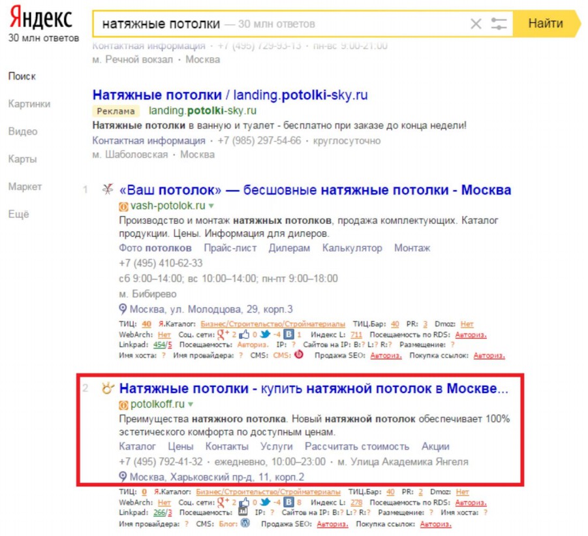
Task: Select the Поиск tab in sidebar
Action: tap(22, 76)
